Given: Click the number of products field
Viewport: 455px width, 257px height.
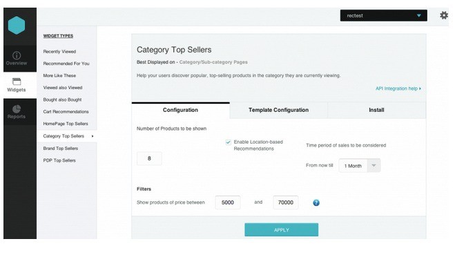Looking at the screenshot, I should click(x=149, y=158).
